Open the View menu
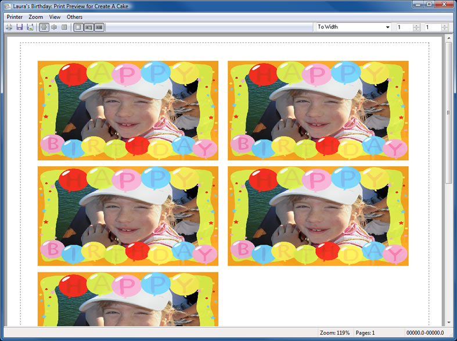Screen dimensions: 457x341 (x=55, y=17)
